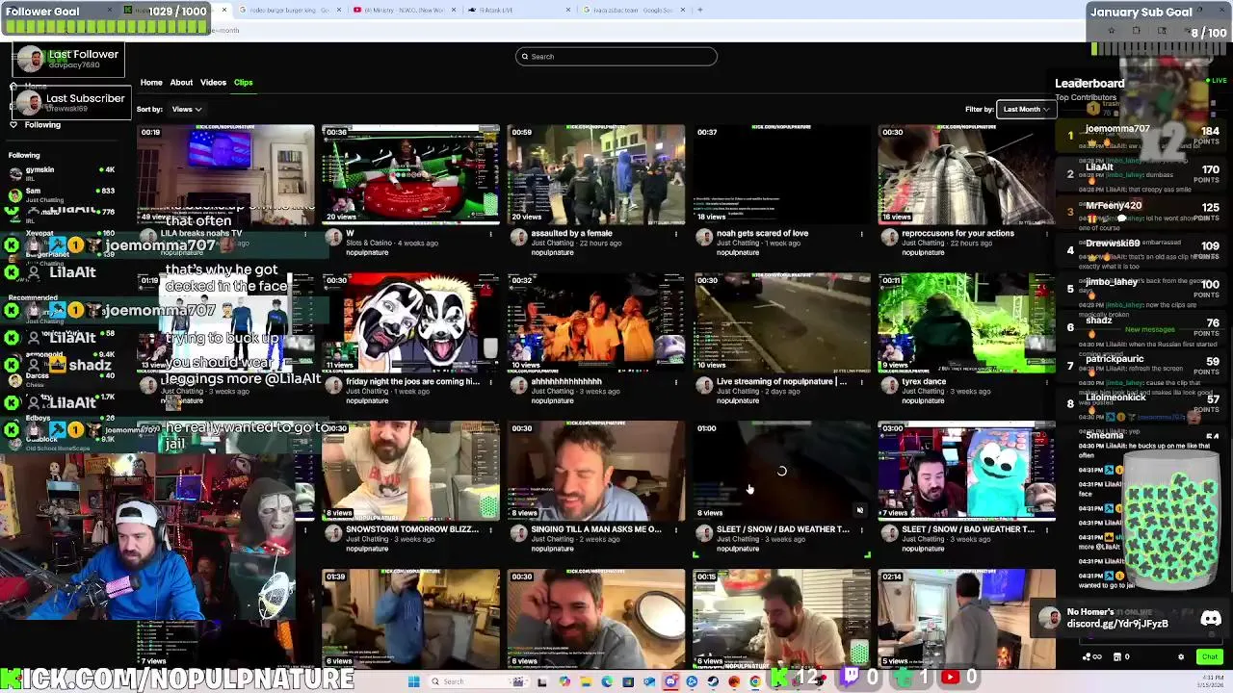Open a new browser tab with plus icon

point(699,10)
